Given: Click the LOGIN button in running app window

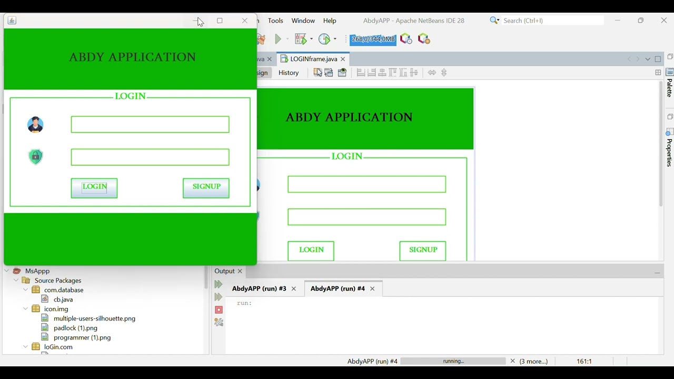Looking at the screenshot, I should tap(94, 188).
